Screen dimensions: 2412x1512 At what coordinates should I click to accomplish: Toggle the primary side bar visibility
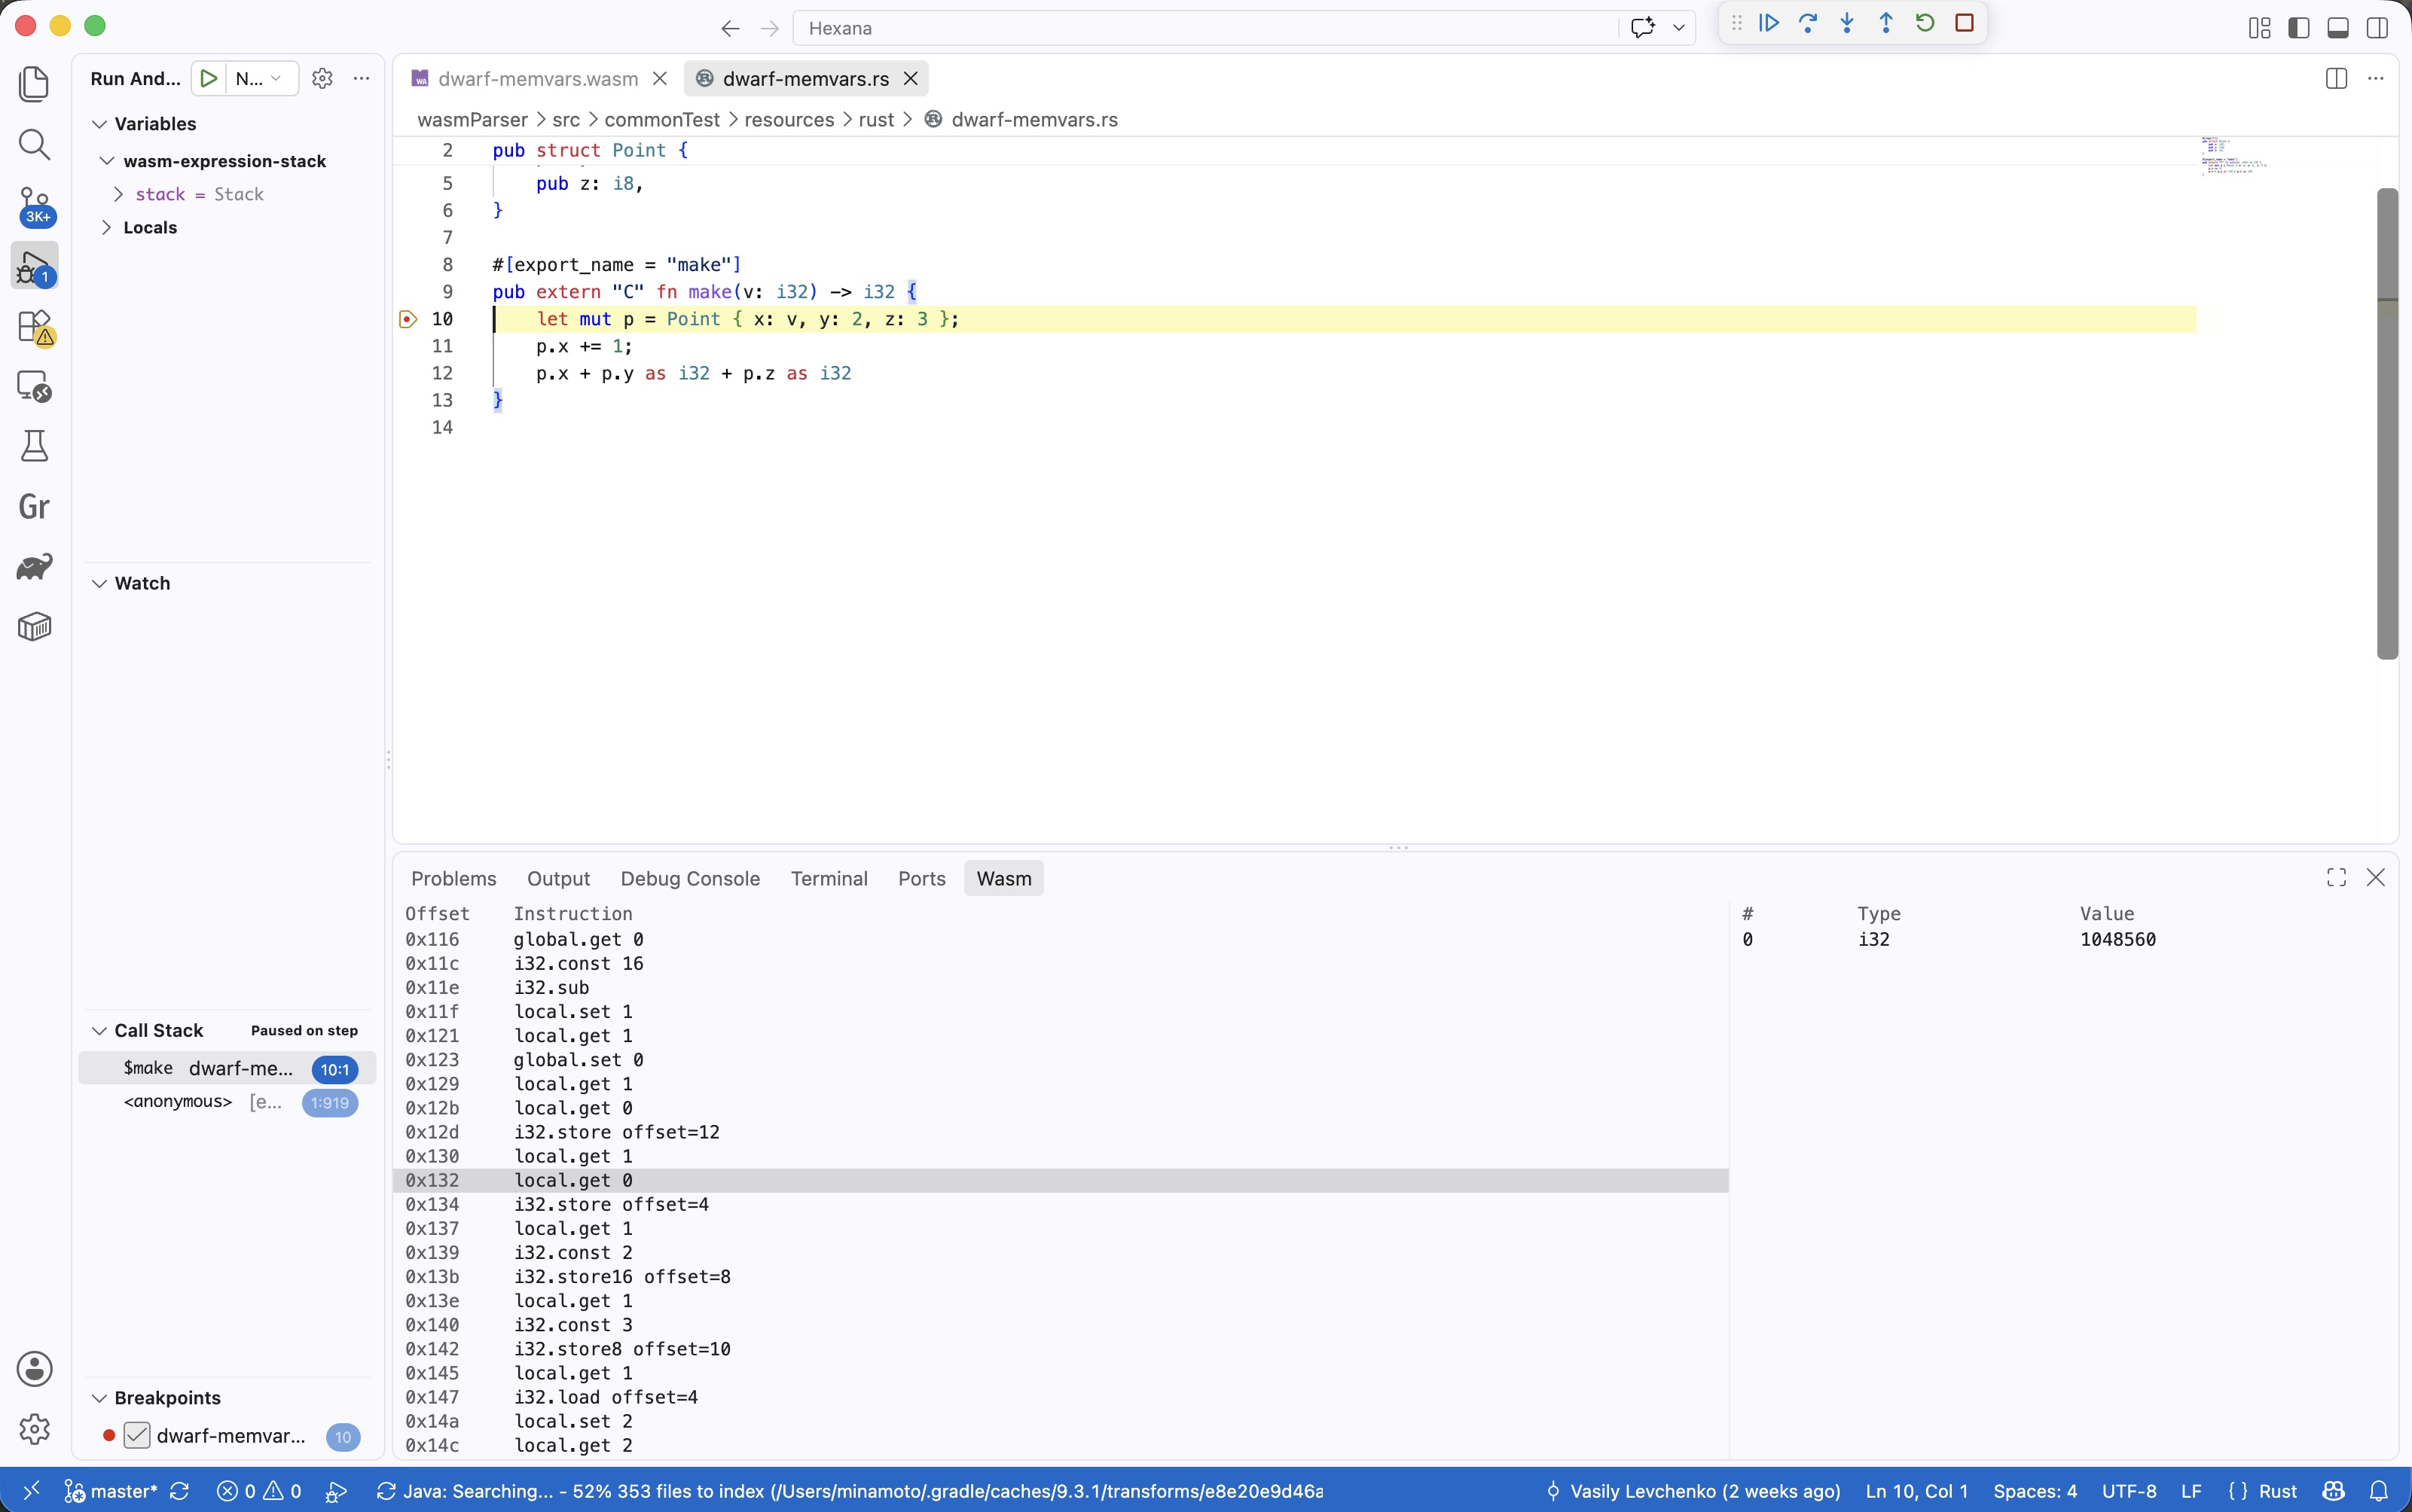tap(2299, 28)
